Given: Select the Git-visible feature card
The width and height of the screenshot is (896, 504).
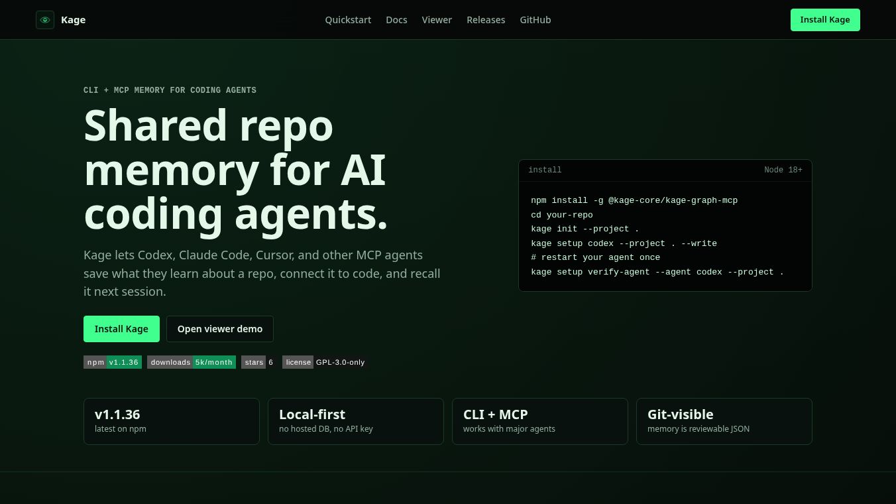Looking at the screenshot, I should pos(724,421).
